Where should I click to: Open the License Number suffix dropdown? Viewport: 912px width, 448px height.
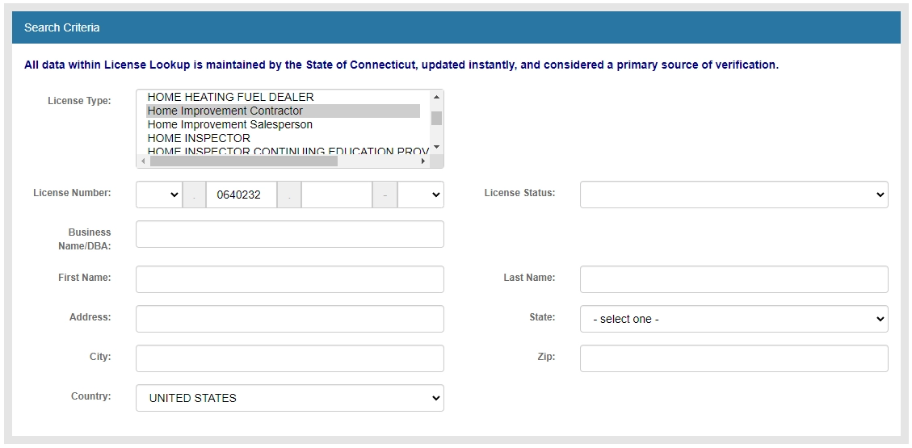[x=421, y=195]
